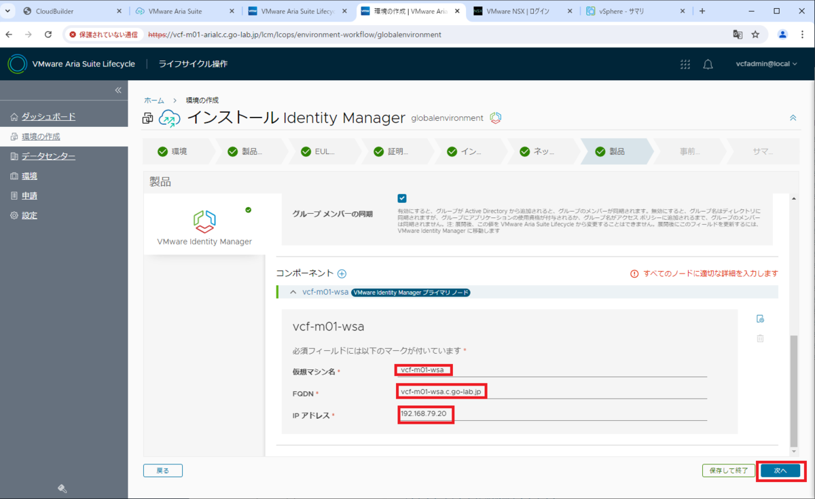Select the VMware Identity Manager product card

click(204, 225)
